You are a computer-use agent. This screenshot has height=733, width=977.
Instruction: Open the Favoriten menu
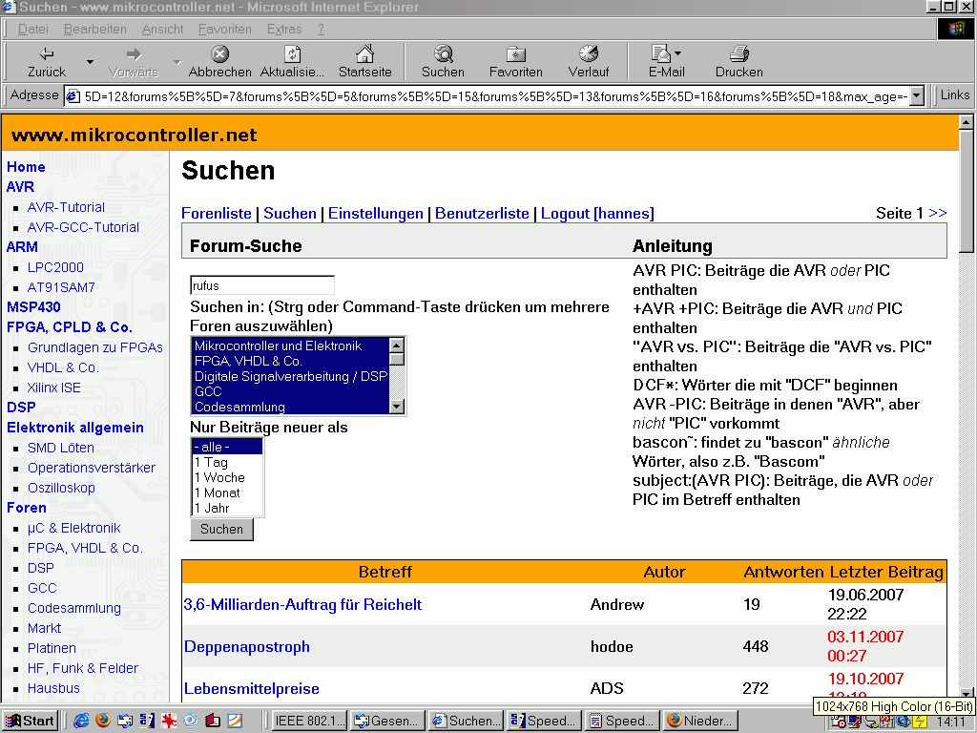click(x=224, y=30)
